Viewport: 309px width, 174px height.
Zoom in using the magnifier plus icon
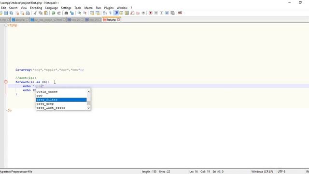tap(79, 13)
